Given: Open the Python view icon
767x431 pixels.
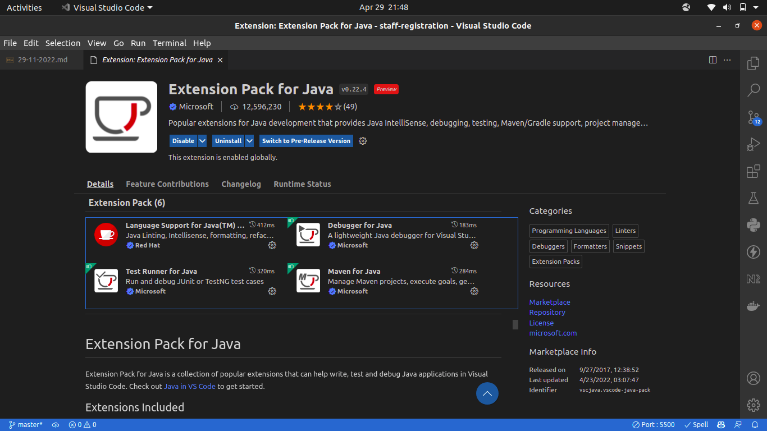Looking at the screenshot, I should pyautogui.click(x=754, y=225).
